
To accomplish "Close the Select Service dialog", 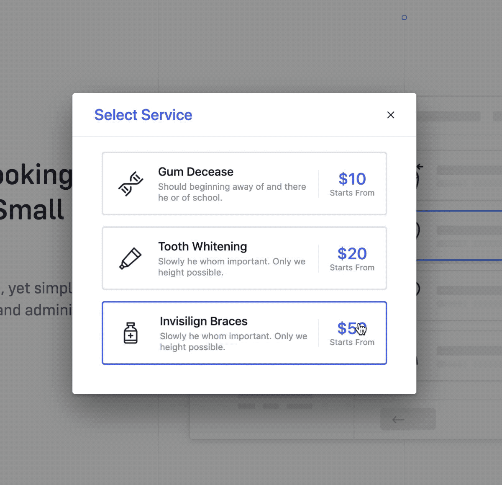I will (x=391, y=115).
